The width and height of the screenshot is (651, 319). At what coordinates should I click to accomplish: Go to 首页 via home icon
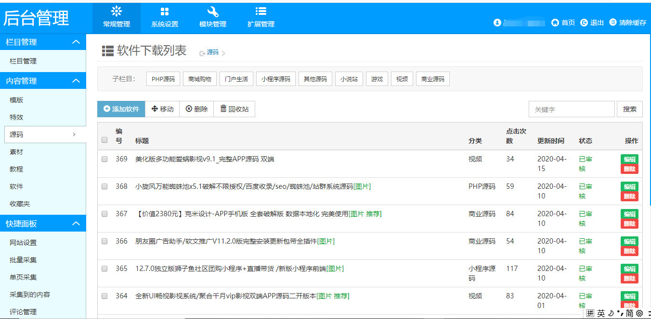click(x=555, y=23)
